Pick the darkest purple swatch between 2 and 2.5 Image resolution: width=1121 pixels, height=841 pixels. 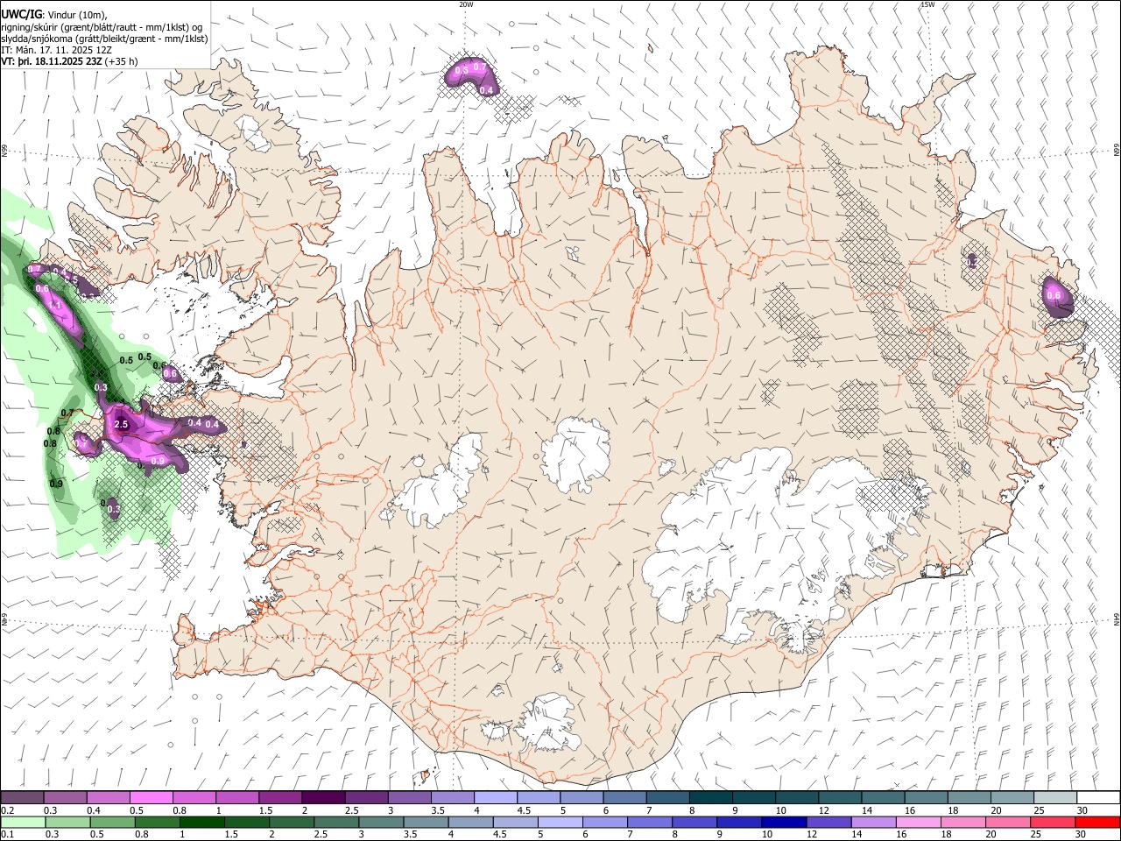coord(322,797)
